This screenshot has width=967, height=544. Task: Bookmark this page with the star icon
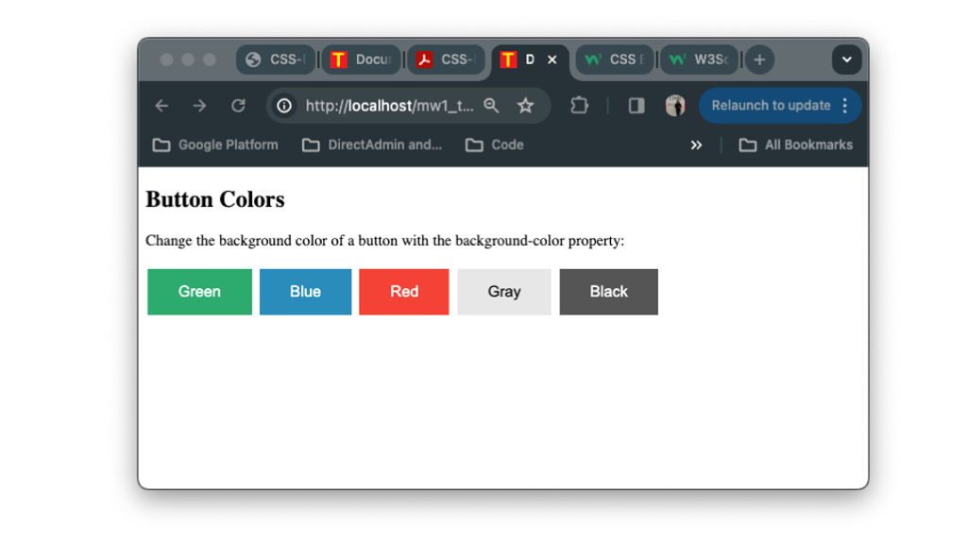coord(526,106)
